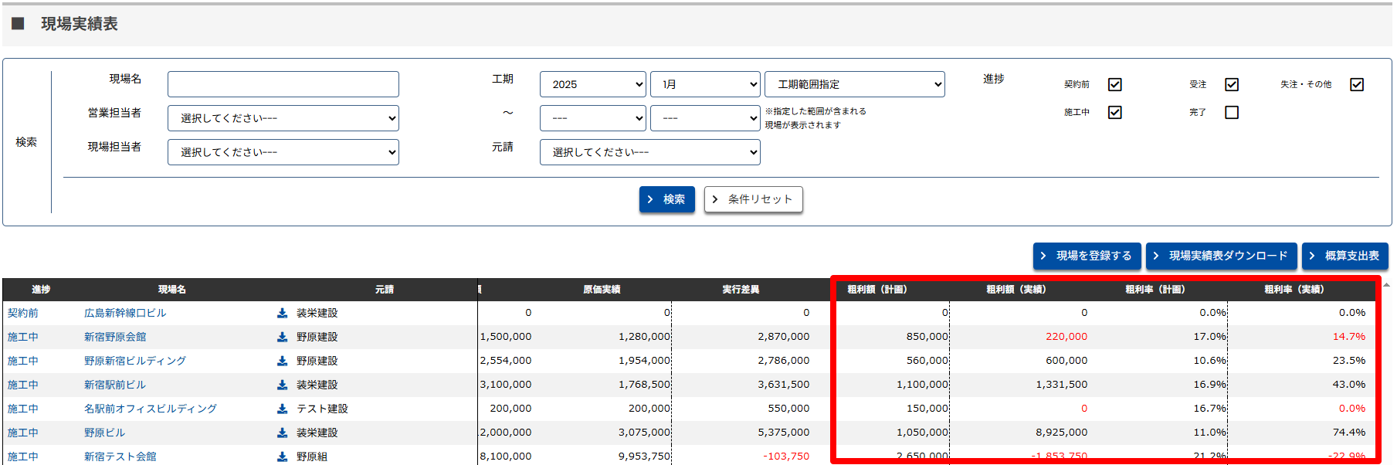Uncheck the 失注・その他 checkbox

pyautogui.click(x=1357, y=84)
